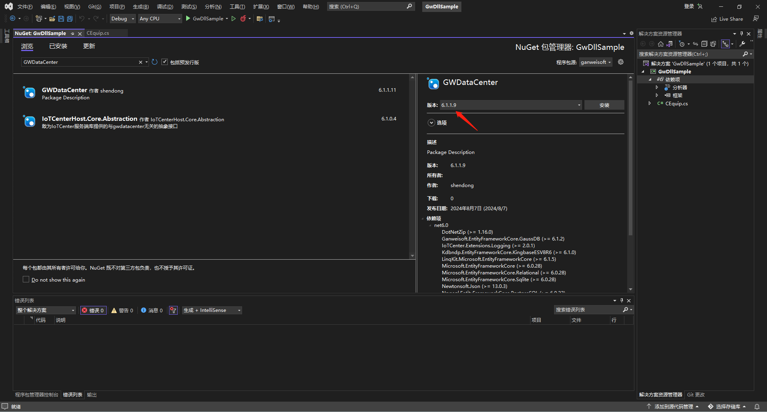
Task: Click the Save All toolbar icon
Action: coord(70,19)
